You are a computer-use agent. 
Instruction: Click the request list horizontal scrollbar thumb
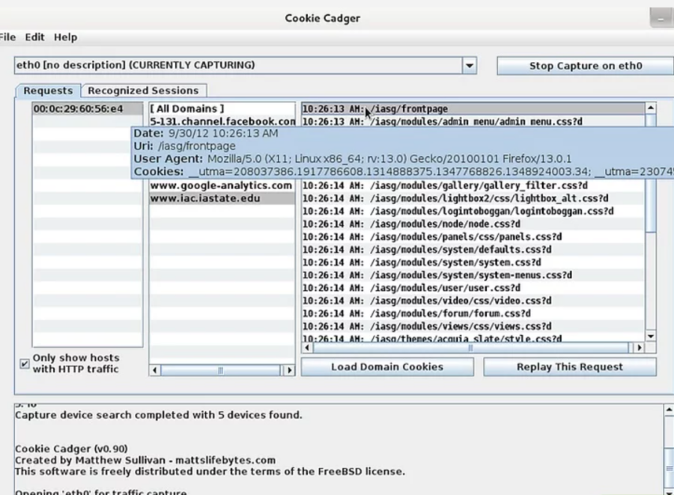[x=471, y=348]
